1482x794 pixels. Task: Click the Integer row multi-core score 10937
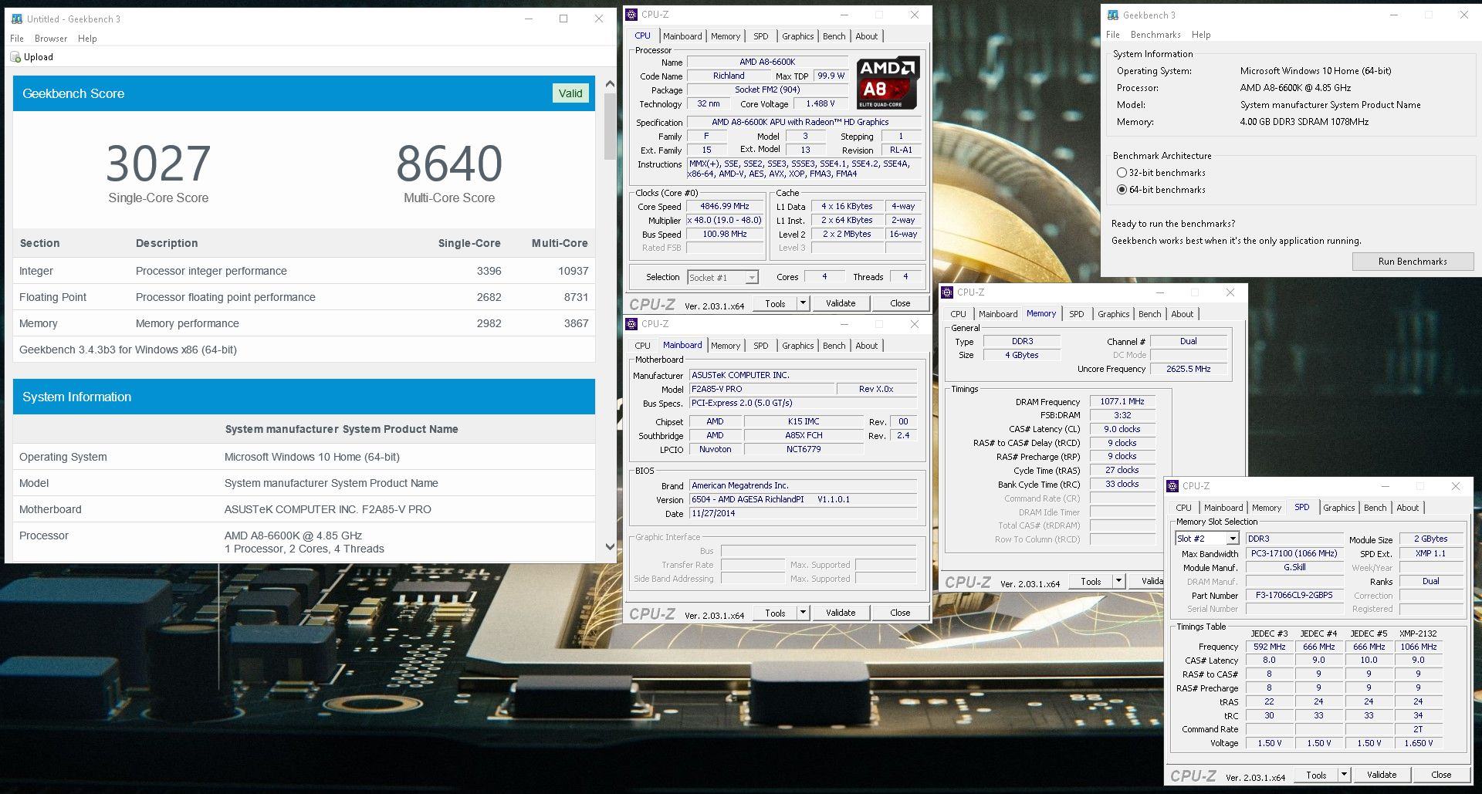573,271
